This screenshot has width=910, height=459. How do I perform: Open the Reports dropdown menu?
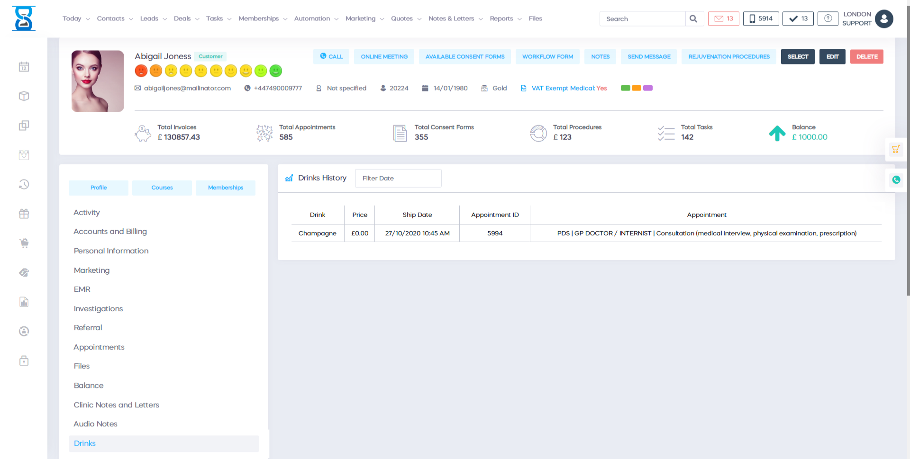coord(505,18)
